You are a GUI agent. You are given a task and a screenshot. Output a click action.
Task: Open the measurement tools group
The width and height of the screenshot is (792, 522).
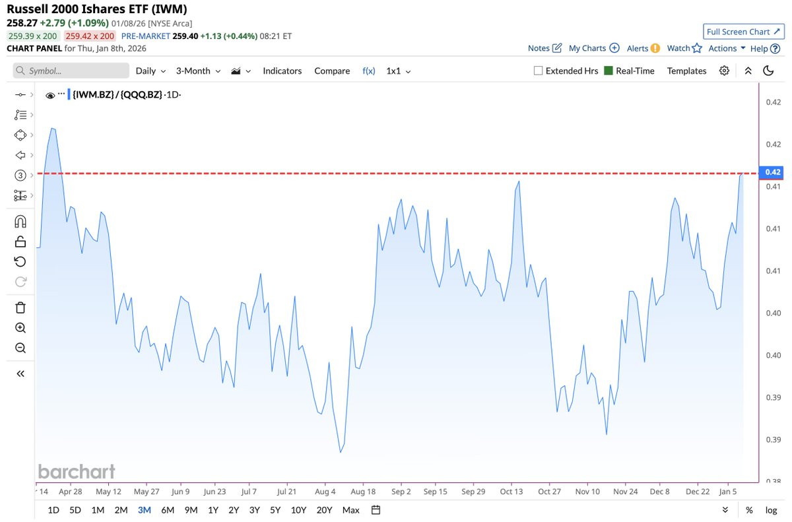pos(20,195)
